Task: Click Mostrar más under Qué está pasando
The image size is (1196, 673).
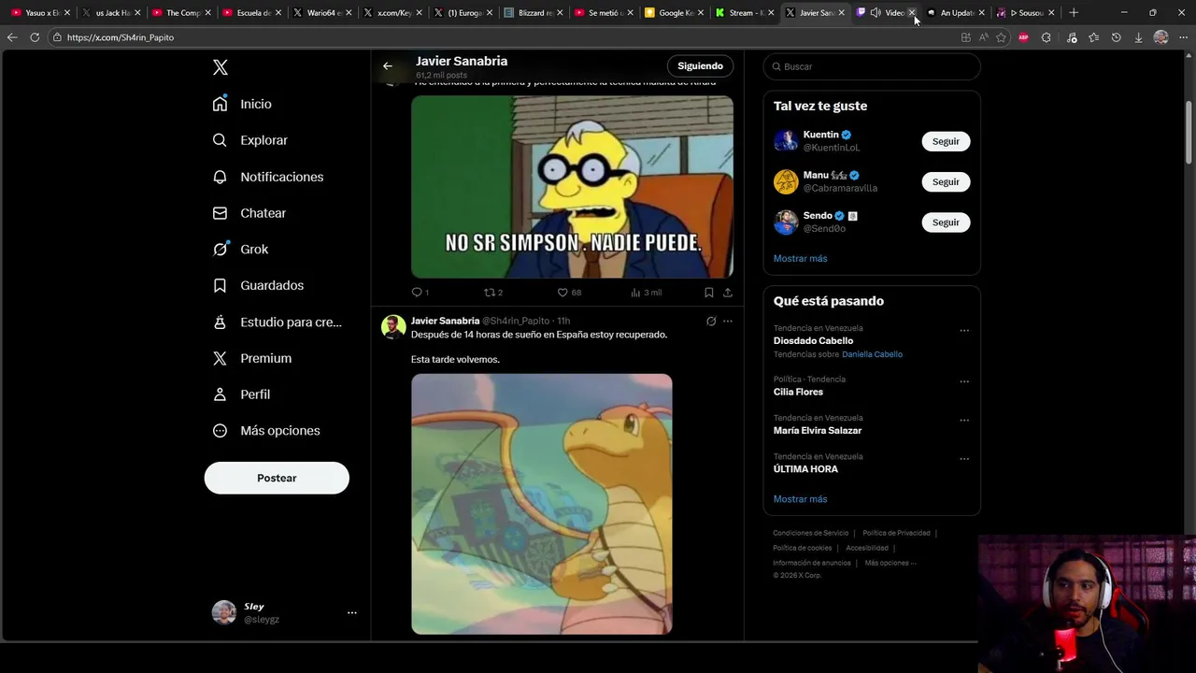Action: pyautogui.click(x=800, y=499)
